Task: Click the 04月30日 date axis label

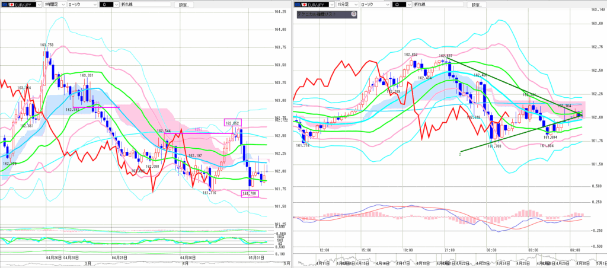Action: pyautogui.click(x=188, y=257)
